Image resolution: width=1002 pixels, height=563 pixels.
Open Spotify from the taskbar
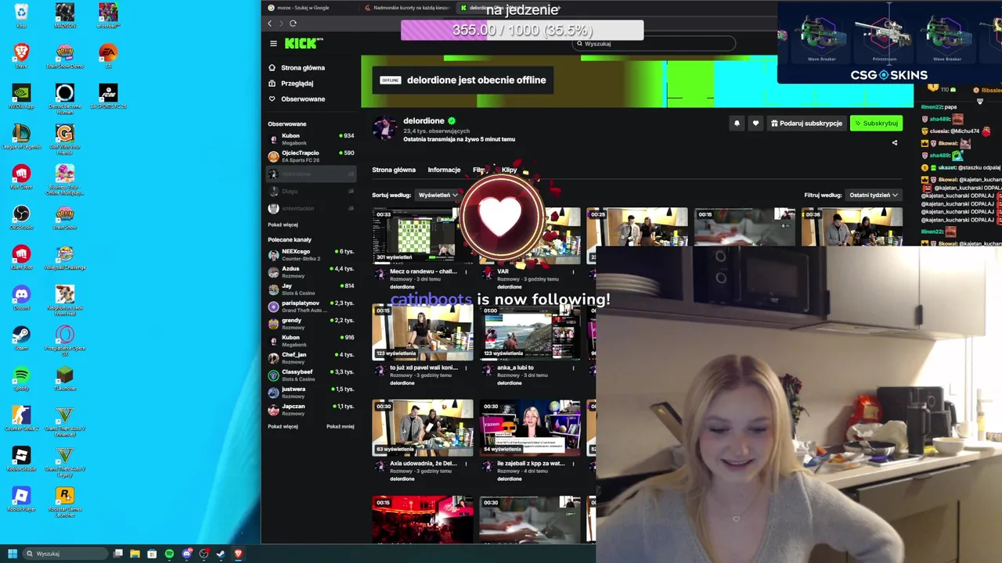[x=169, y=554]
